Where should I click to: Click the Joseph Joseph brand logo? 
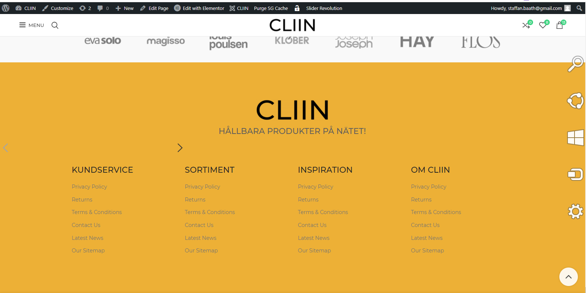(354, 42)
